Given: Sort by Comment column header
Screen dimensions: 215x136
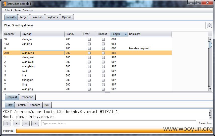Looking at the screenshot, I should tap(150, 34).
